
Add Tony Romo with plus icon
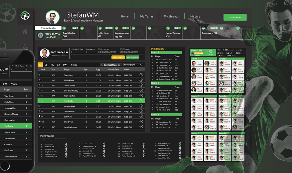[x=141, y=75]
